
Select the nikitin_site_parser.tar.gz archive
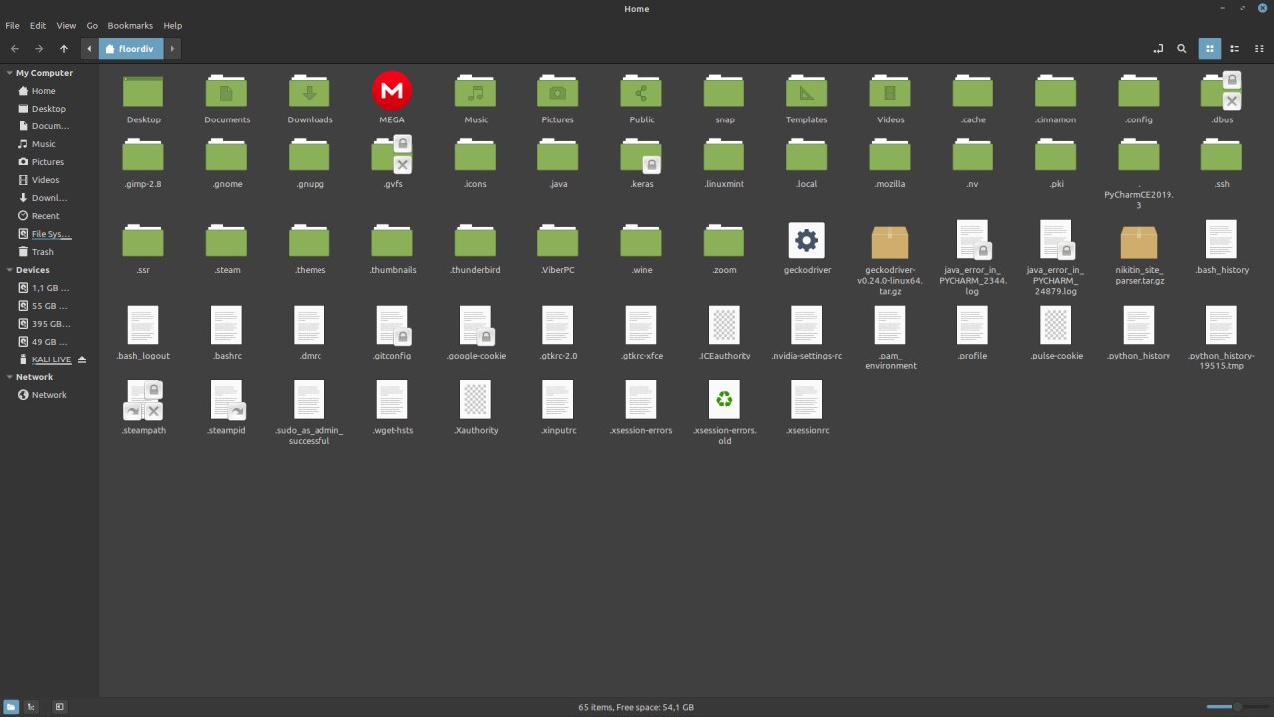tap(1139, 241)
